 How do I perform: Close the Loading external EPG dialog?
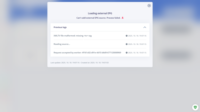coord(149,5)
